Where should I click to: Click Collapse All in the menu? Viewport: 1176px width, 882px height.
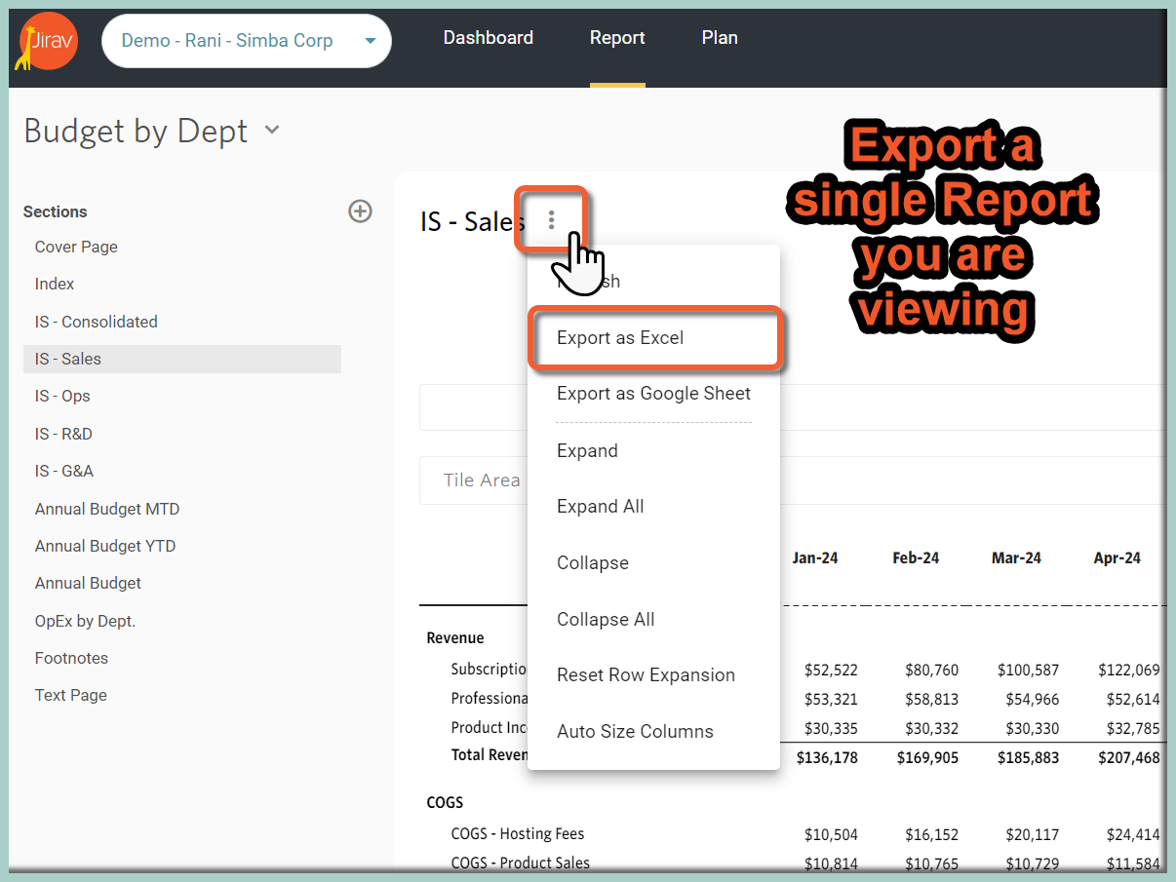[x=606, y=619]
